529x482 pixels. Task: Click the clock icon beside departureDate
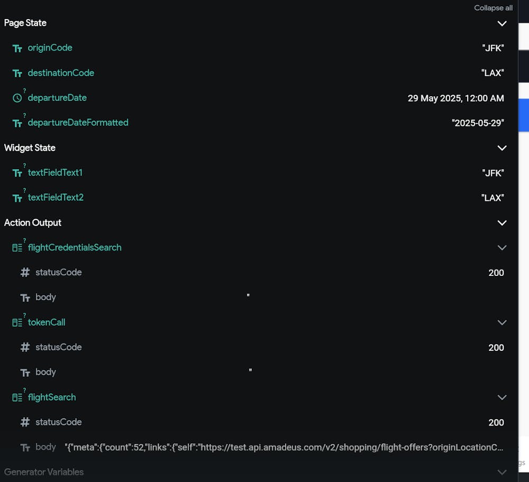coord(17,98)
